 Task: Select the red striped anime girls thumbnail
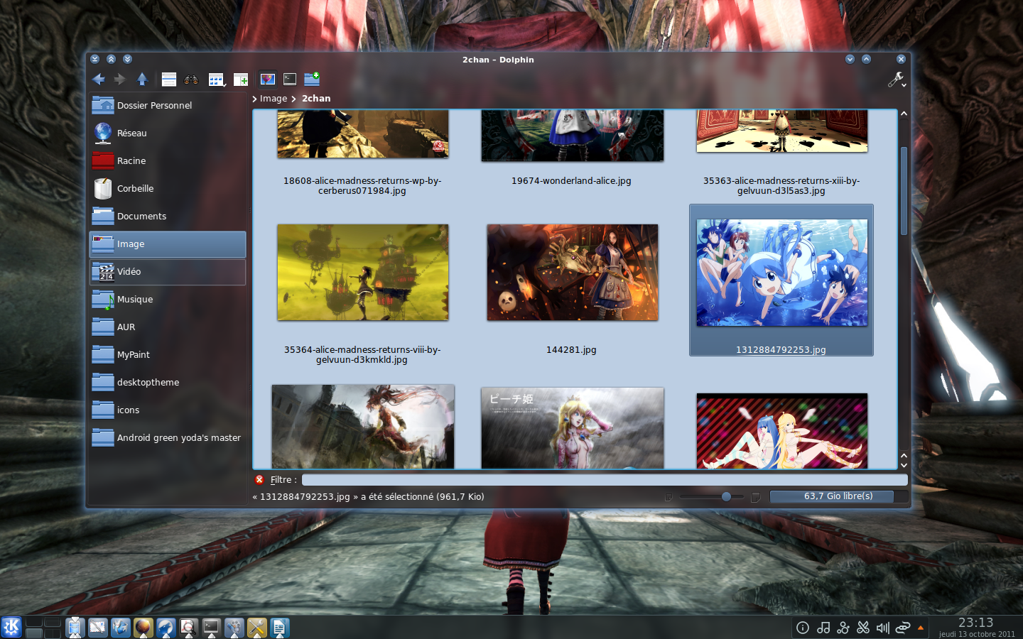pyautogui.click(x=782, y=430)
